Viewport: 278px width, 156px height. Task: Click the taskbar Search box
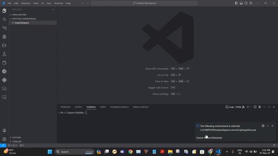coord(74,152)
